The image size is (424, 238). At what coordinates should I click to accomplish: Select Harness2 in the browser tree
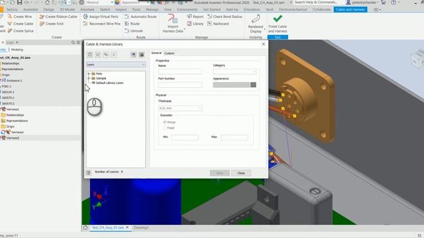pos(13,138)
